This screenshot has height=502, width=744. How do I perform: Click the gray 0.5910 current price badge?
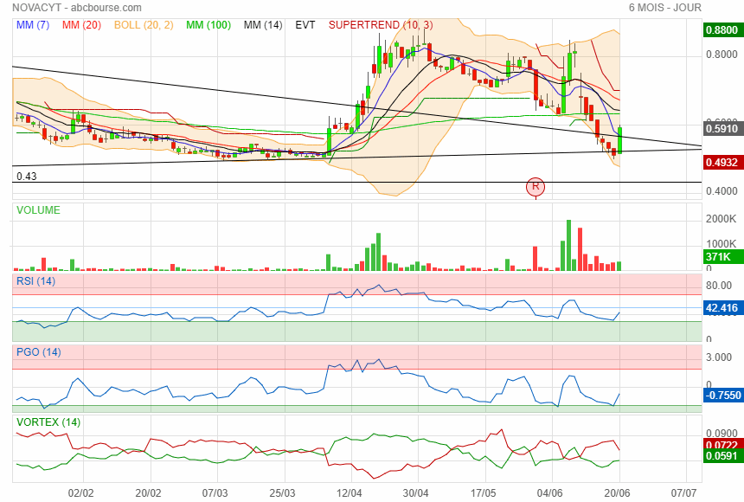722,129
